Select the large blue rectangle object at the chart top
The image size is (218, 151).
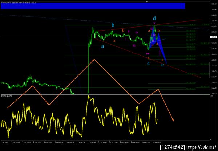pos(93,6)
